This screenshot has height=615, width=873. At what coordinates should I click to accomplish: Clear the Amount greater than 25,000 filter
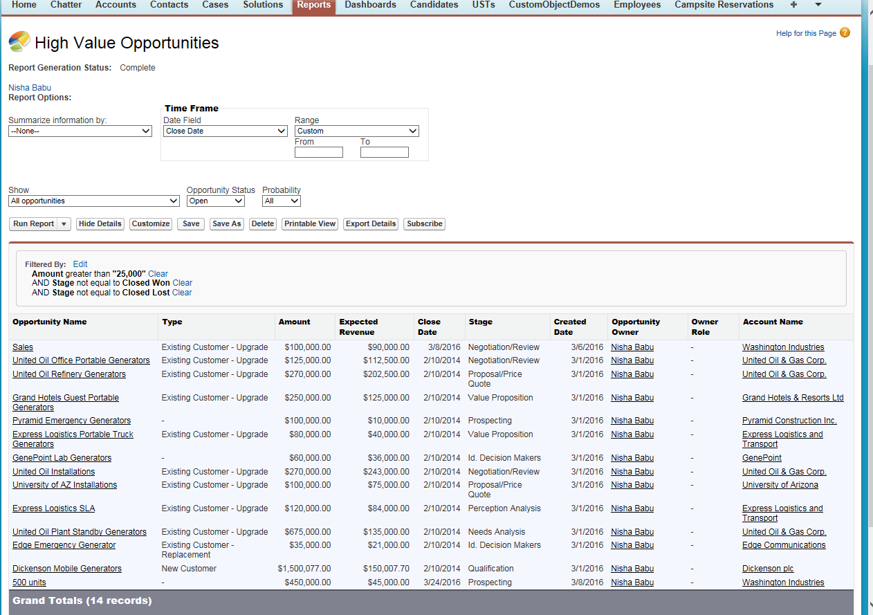pos(158,274)
